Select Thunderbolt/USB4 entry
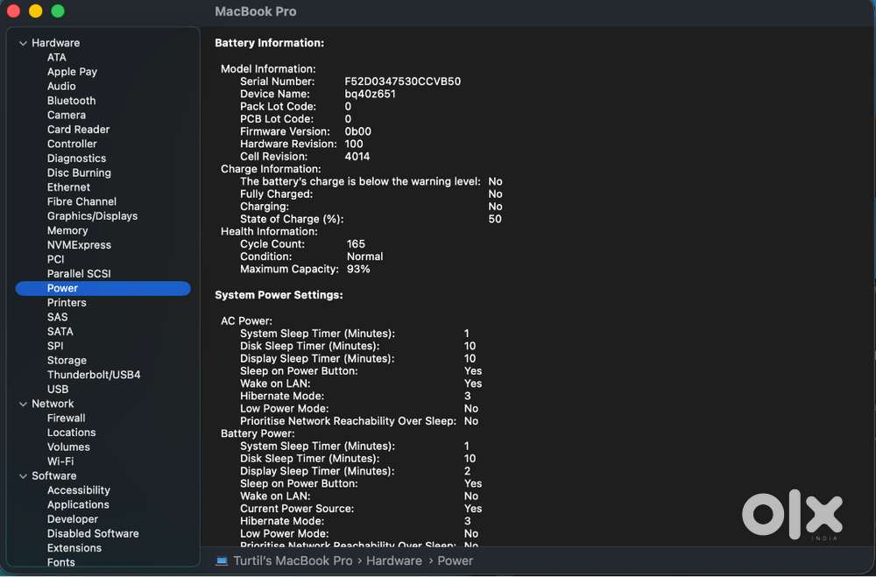Viewport: 876px width, 577px height. pos(94,375)
